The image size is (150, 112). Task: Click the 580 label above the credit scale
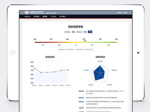(51, 39)
